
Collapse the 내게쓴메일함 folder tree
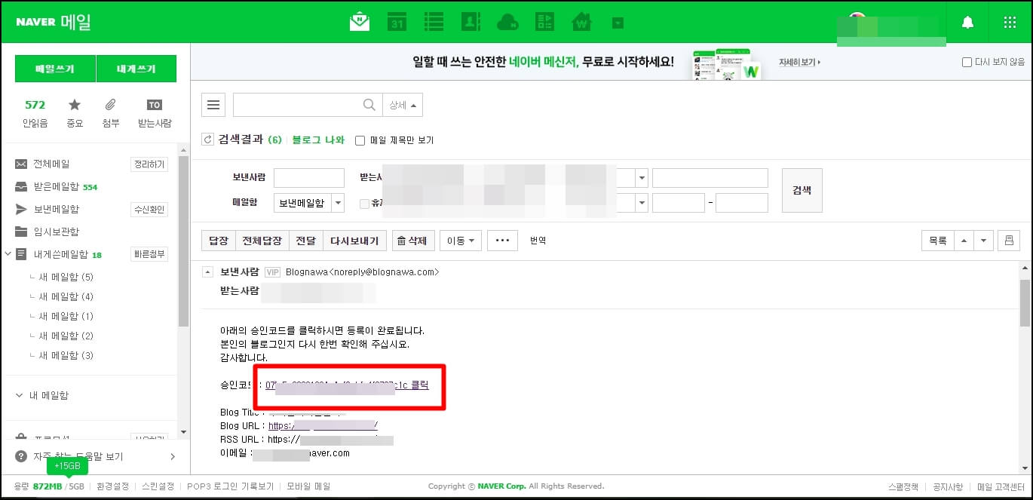coord(8,254)
